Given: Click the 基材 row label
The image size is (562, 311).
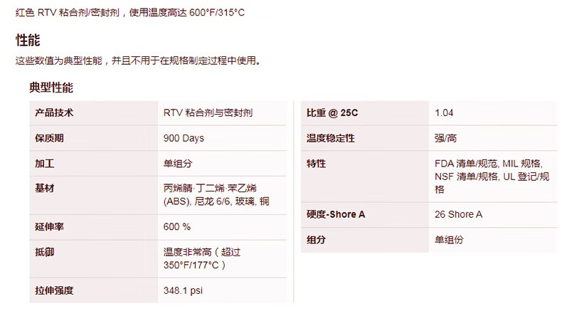Looking at the screenshot, I should point(44,188).
